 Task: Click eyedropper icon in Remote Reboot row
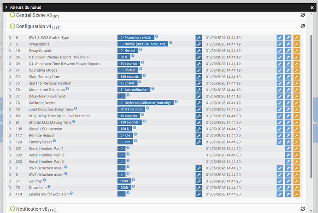click(288, 135)
